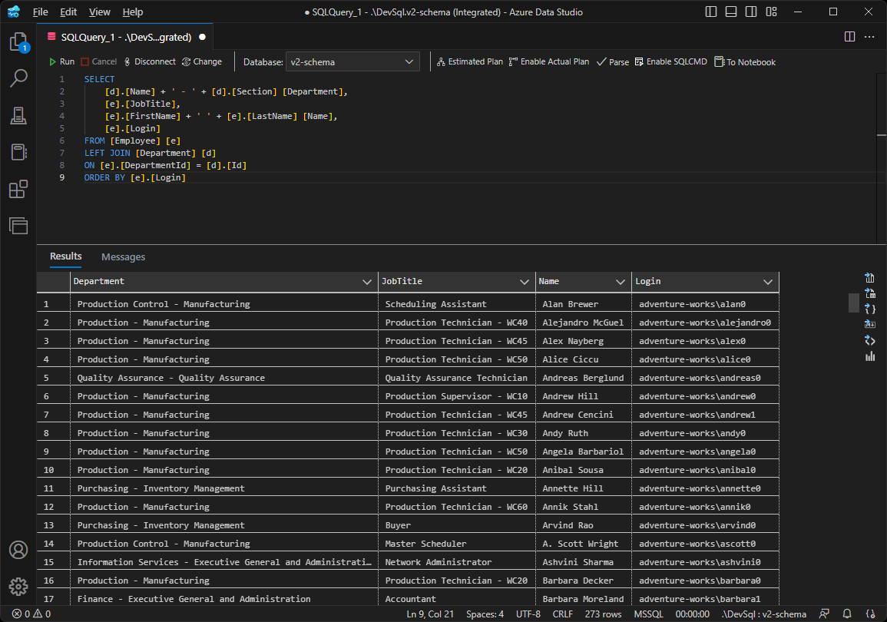The height and width of the screenshot is (622, 887).
Task: Select the 'Network Administrator' job title cell
Action: 456,562
